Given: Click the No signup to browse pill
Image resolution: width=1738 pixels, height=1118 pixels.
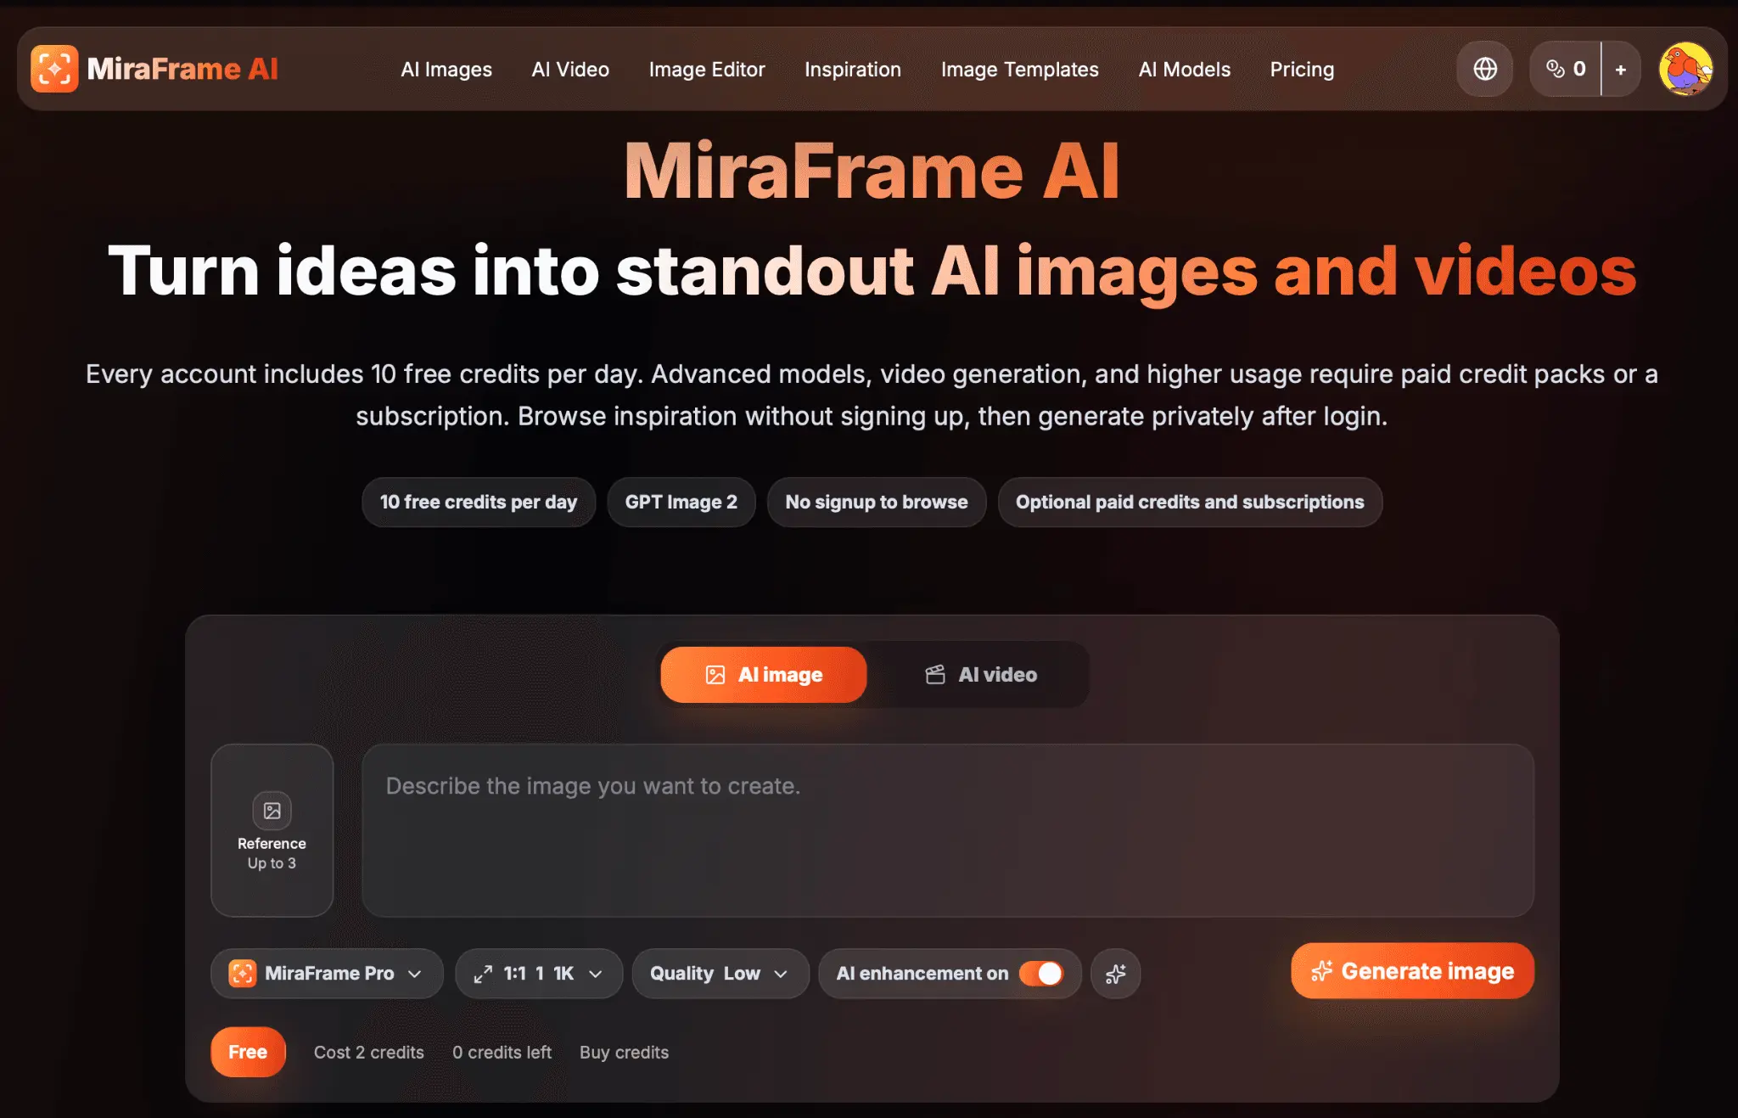Looking at the screenshot, I should coord(877,503).
